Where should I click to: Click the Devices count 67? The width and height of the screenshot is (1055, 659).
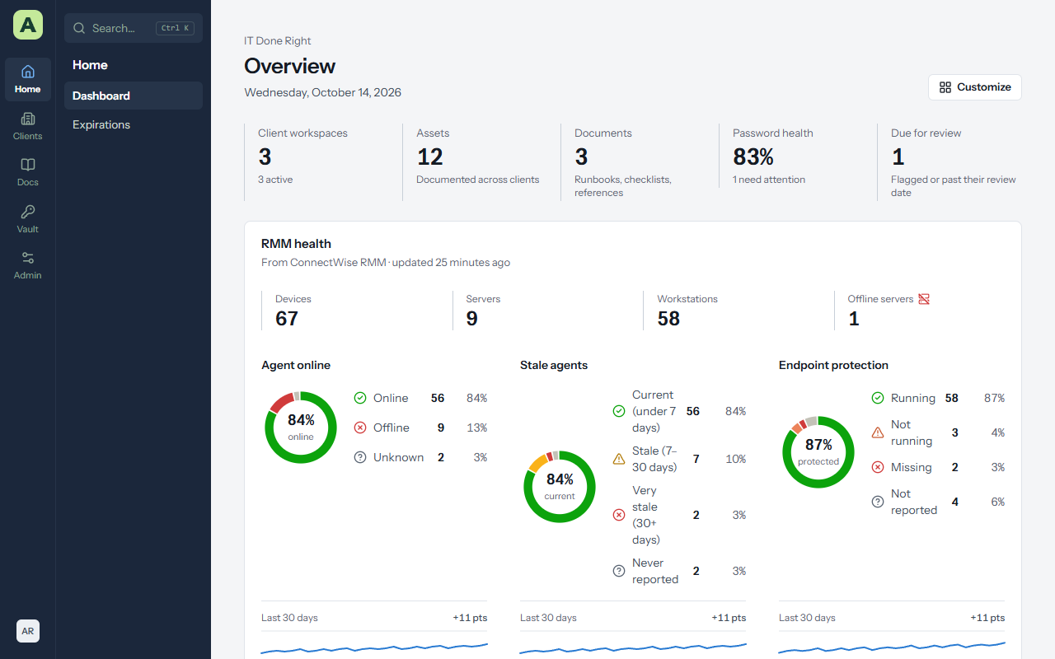click(287, 319)
